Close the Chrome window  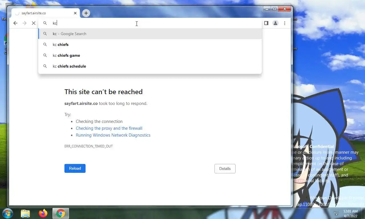[285, 9]
